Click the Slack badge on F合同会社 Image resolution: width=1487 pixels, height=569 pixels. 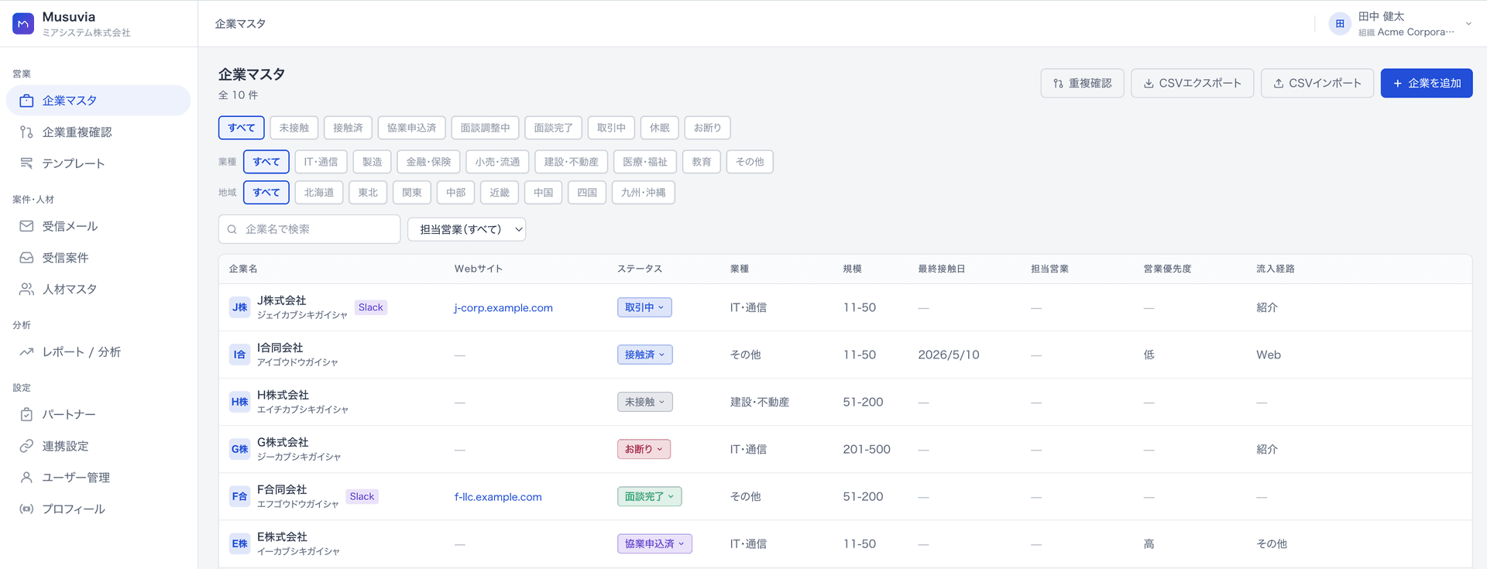[x=362, y=496]
